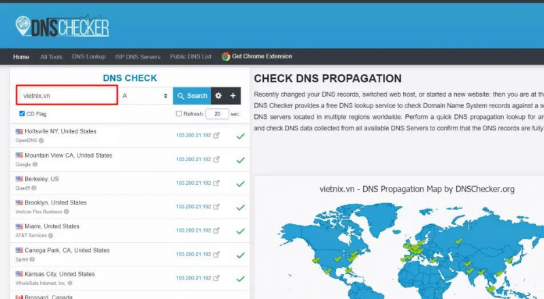This screenshot has width=544, height=299.
Task: Click external link icon in Kansas City row
Action: 216,278
